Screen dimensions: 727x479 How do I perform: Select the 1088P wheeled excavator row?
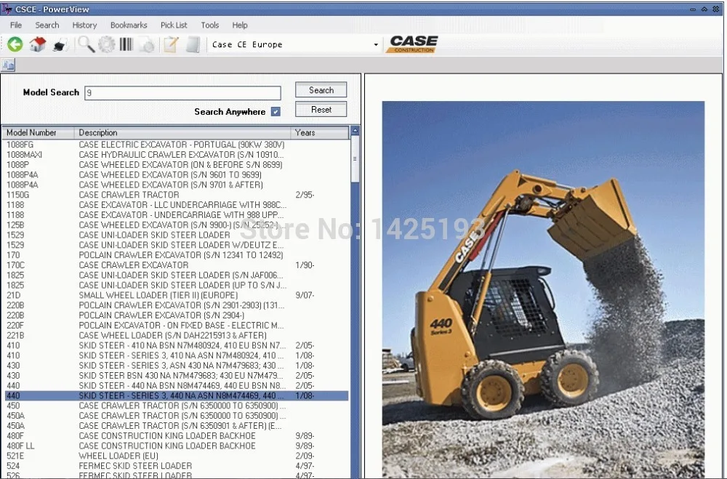[x=176, y=164]
